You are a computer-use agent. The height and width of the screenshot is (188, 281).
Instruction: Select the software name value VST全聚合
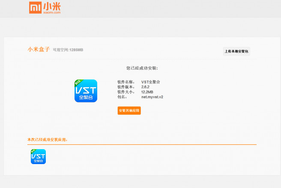pyautogui.click(x=150, y=82)
